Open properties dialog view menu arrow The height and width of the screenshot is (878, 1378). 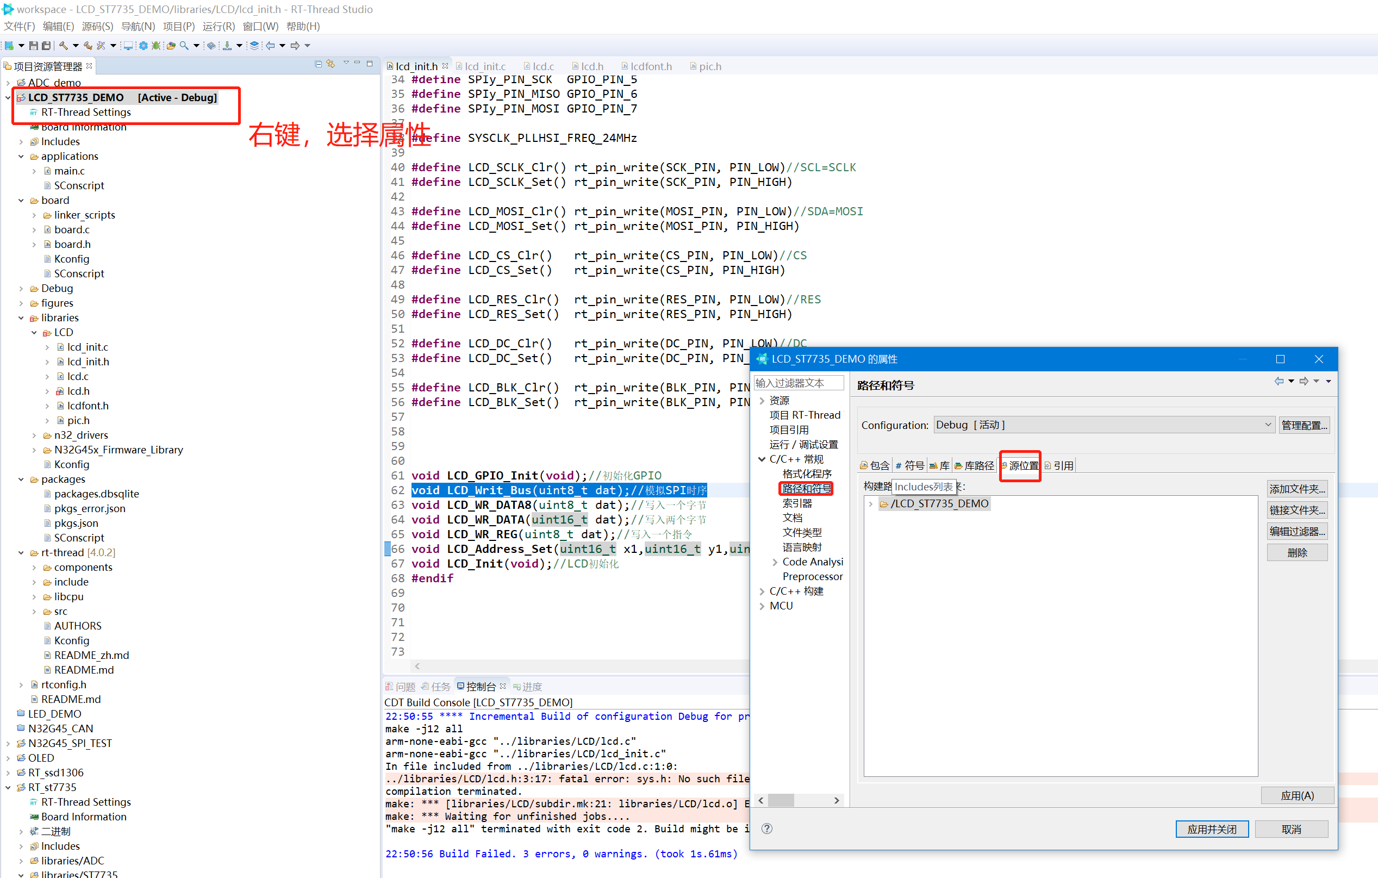point(1328,381)
